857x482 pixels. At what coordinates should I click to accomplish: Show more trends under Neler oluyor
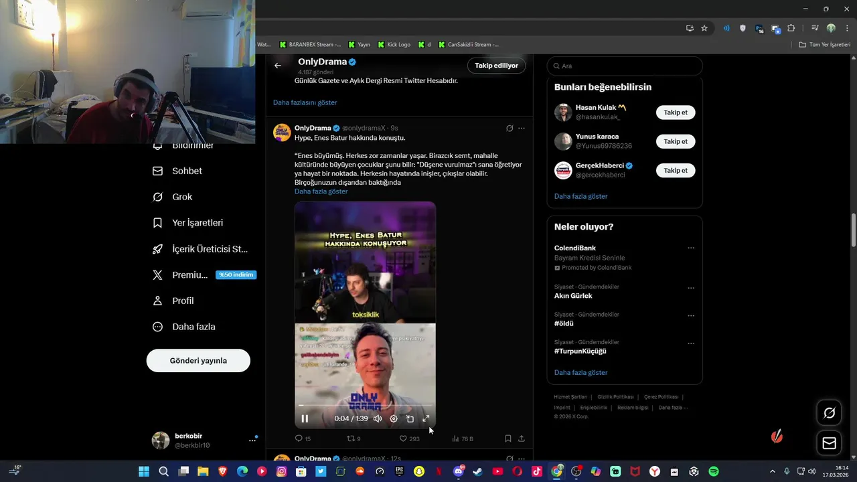[581, 372]
